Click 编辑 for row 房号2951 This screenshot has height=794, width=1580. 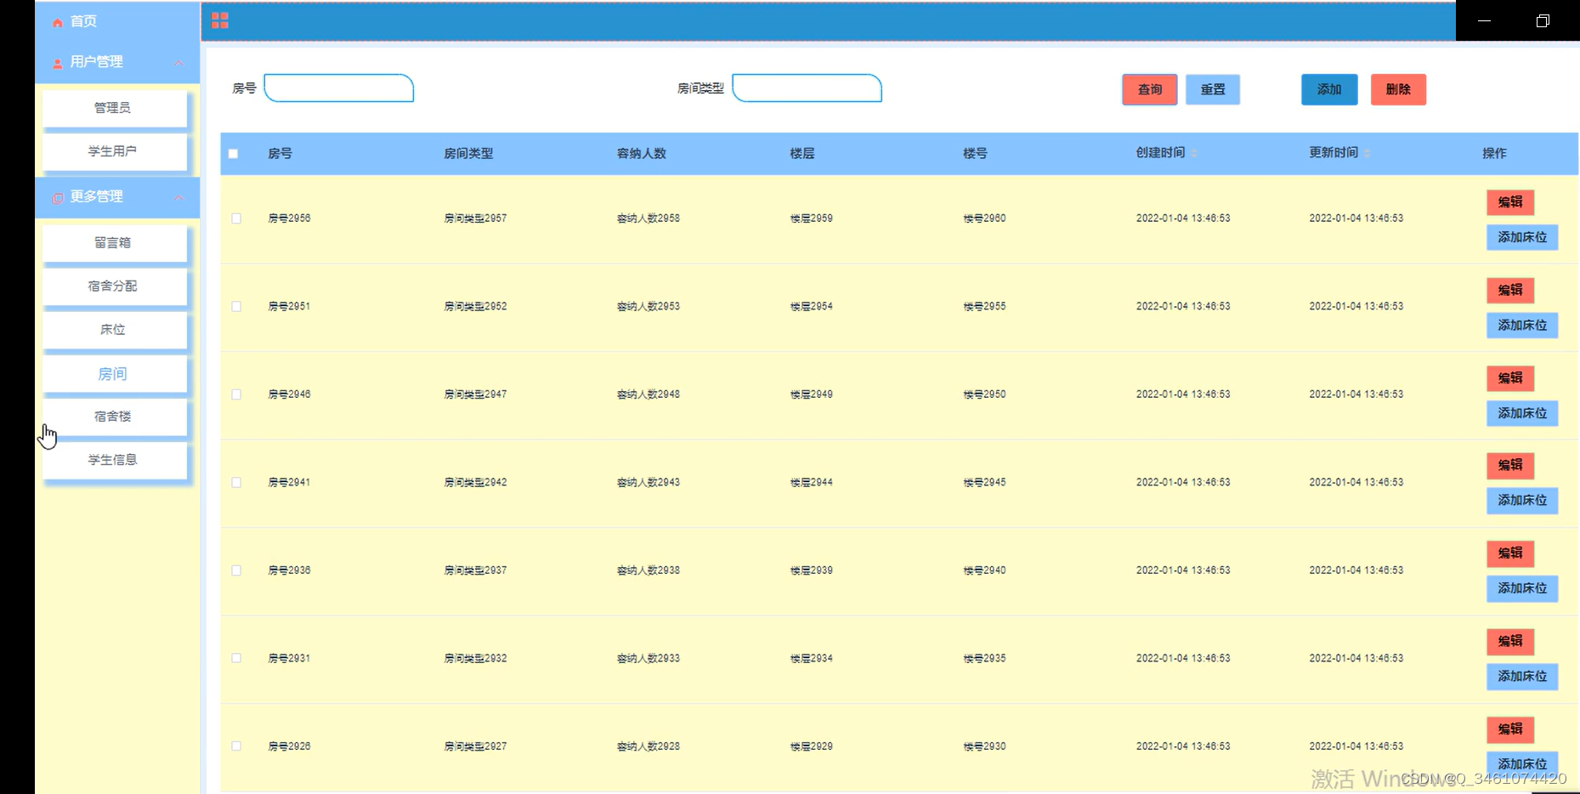pyautogui.click(x=1510, y=290)
